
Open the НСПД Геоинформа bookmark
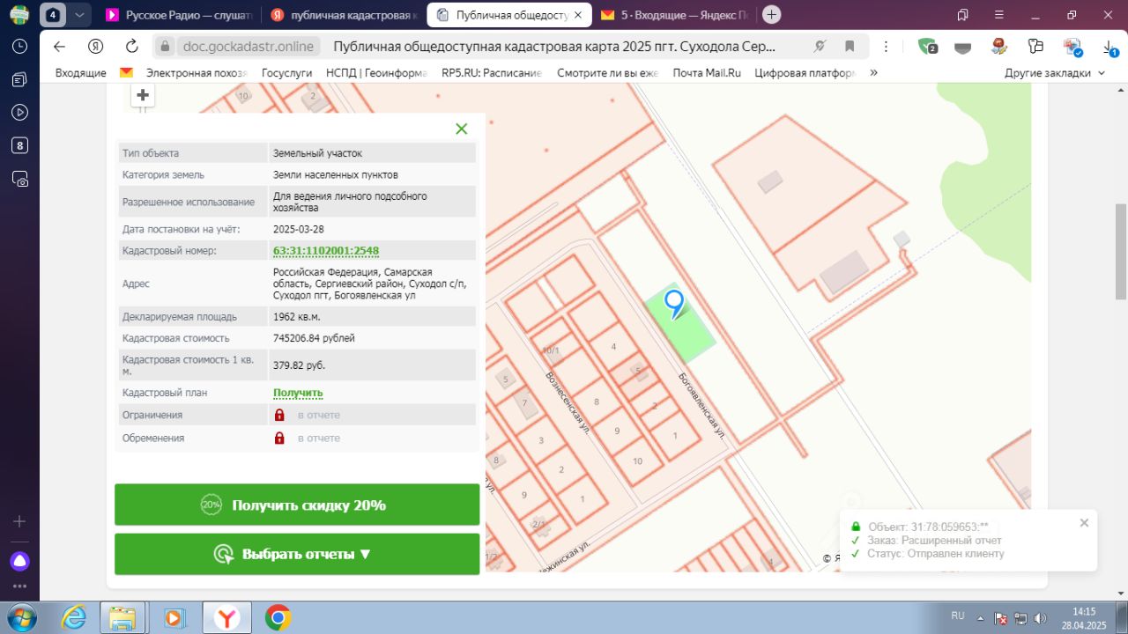376,73
